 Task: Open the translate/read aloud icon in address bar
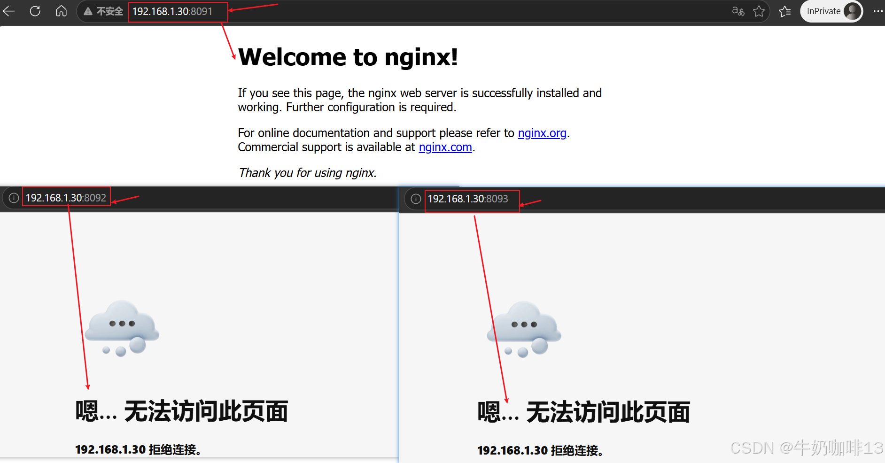[738, 11]
